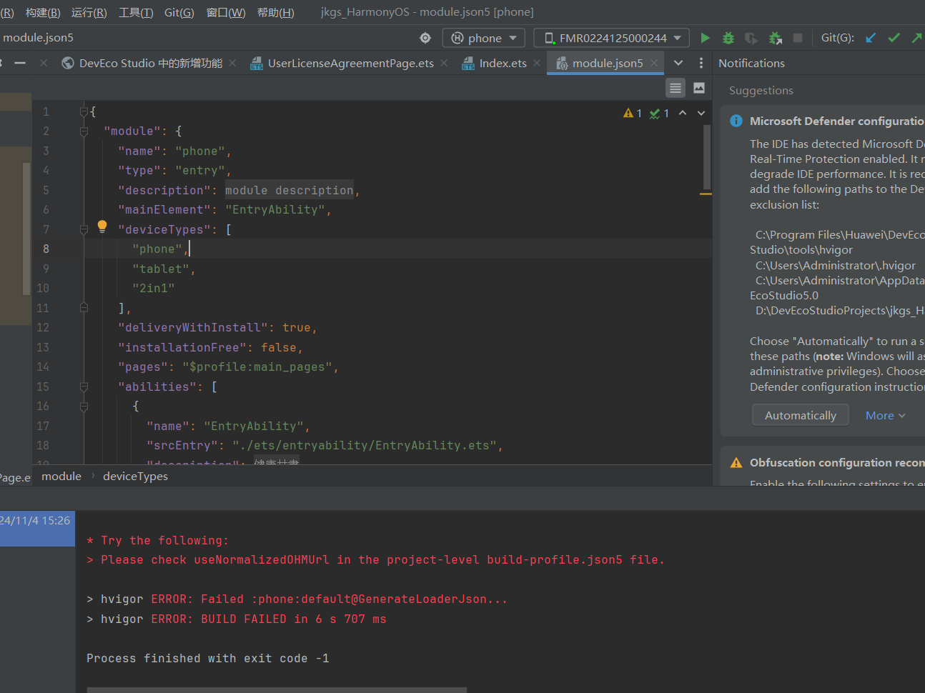Viewport: 925px width, 693px height.
Task: Open the 工具(T) menu
Action: point(136,12)
